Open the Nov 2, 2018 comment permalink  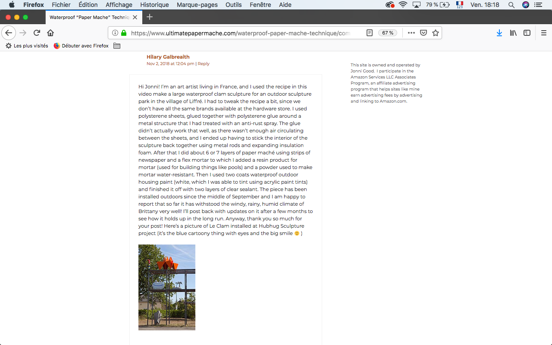pyautogui.click(x=170, y=64)
